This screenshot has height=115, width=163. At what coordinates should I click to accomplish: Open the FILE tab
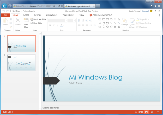6,15
